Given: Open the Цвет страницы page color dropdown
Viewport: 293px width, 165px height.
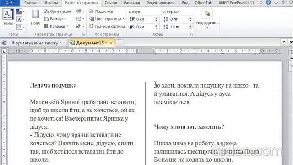Looking at the screenshot, I should (x=107, y=19).
